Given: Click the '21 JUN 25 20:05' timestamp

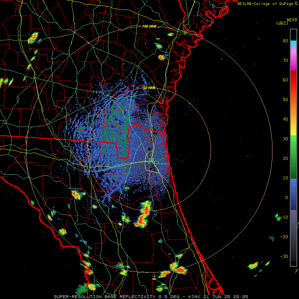Looking at the screenshot, I should [225, 297].
